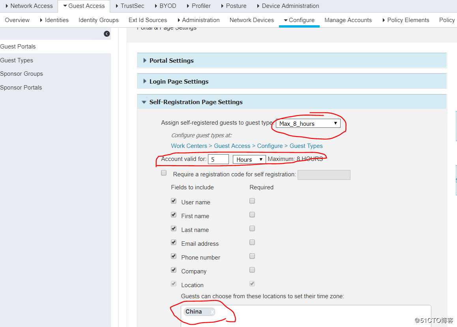
Task: Open Sponsor Groups in sidebar
Action: click(22, 74)
